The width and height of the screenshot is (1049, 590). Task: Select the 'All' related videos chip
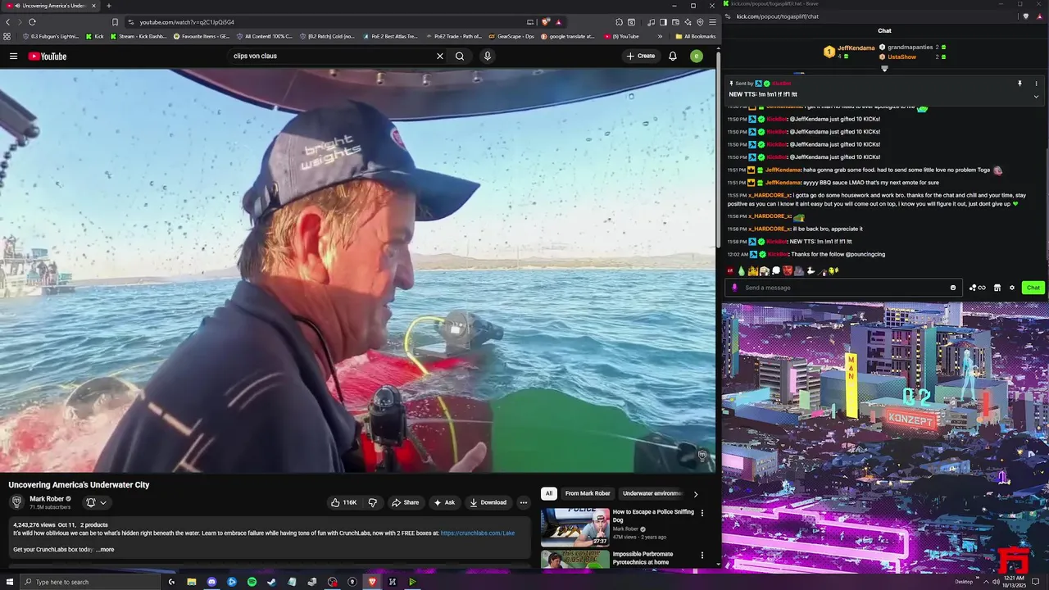[548, 493]
